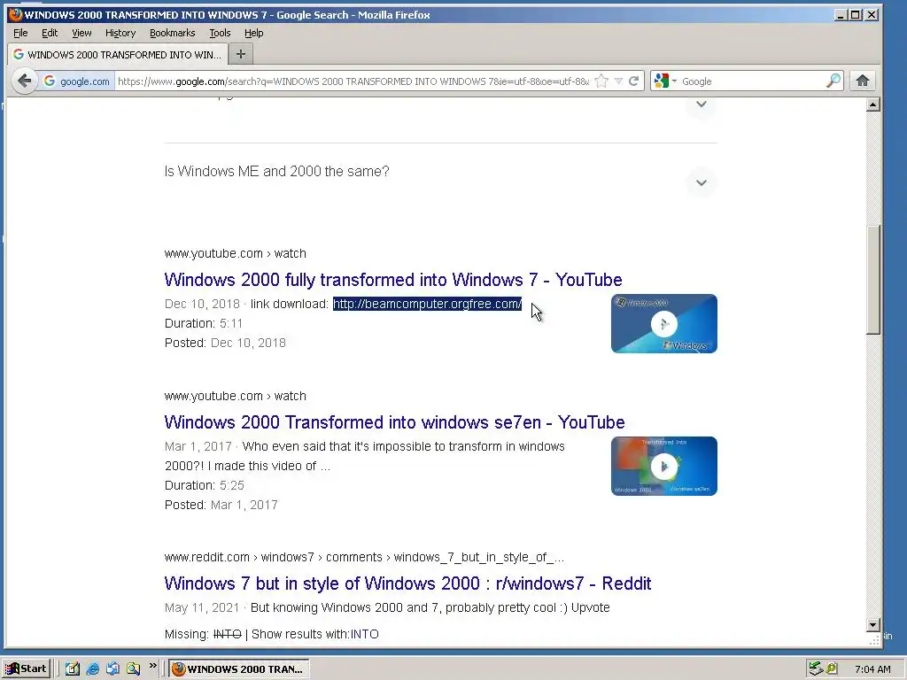Open a new tab with plus button
This screenshot has height=680, width=907.
241,54
